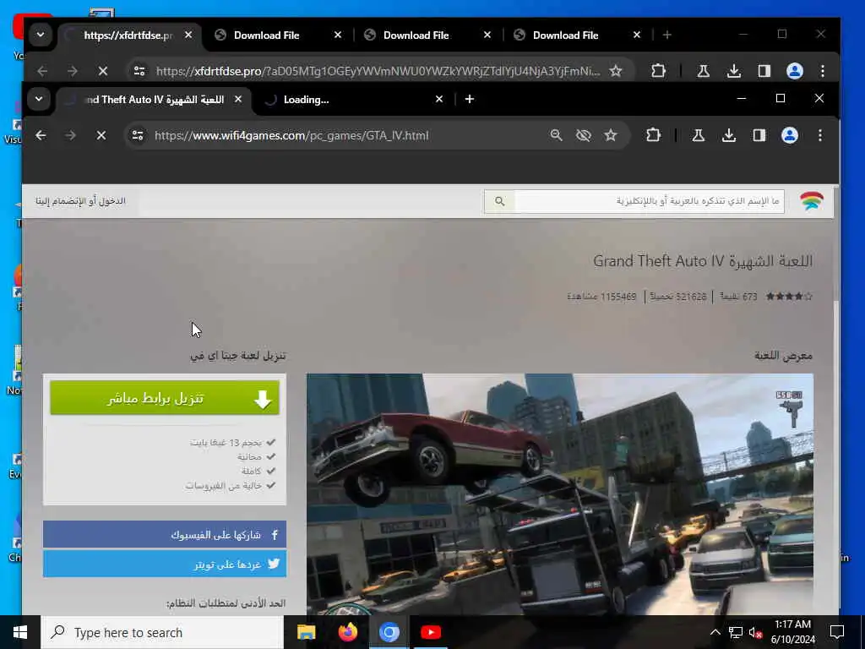Click back arrow in front Chrome window
Viewport: 865px width, 649px height.
coord(41,135)
